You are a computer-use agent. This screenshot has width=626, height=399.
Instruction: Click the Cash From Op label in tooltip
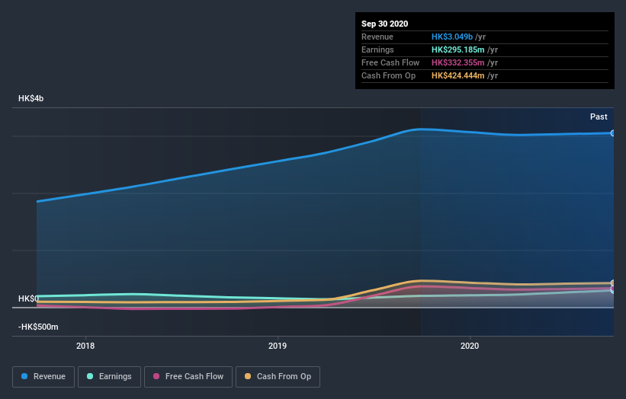(x=388, y=75)
